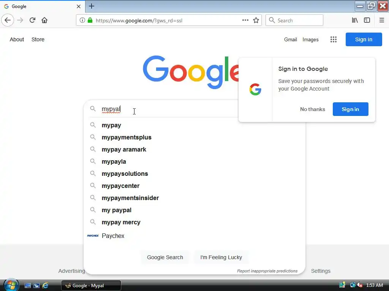
Task: Click the browser toolbar Search box
Action: [294, 20]
